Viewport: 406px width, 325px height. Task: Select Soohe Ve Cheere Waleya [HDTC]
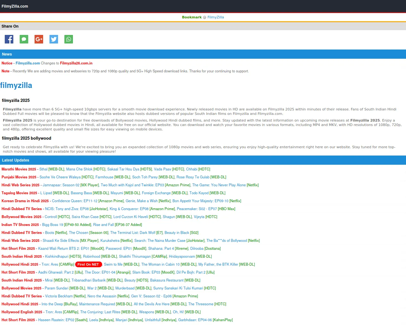pyautogui.click(x=67, y=177)
